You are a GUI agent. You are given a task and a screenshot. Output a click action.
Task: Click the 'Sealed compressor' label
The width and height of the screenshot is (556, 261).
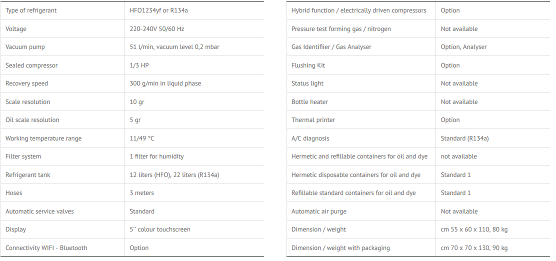pyautogui.click(x=31, y=65)
